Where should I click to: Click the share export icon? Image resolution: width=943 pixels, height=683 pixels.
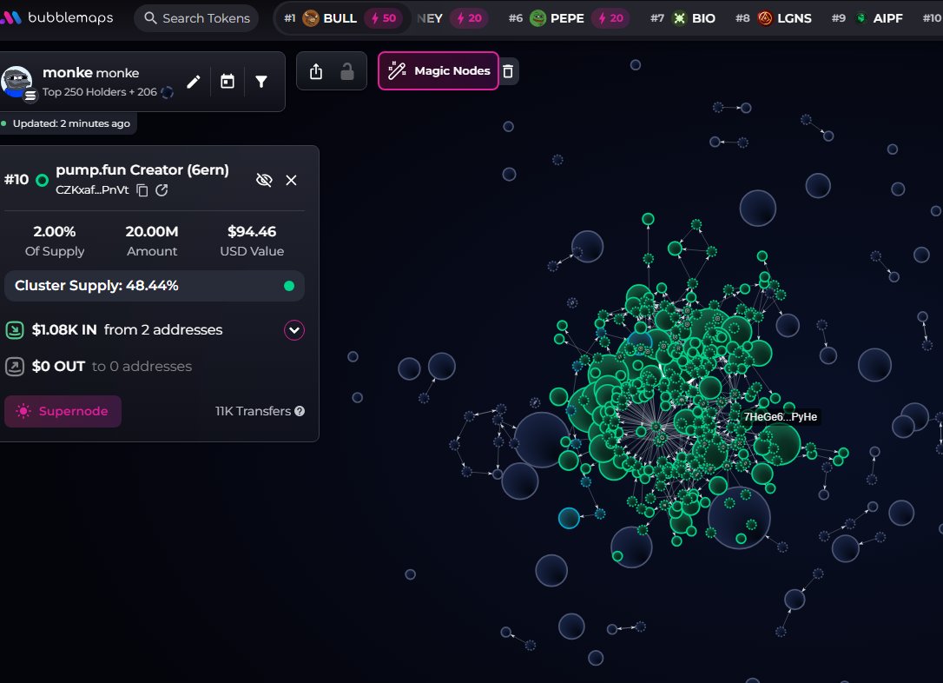[x=316, y=71]
